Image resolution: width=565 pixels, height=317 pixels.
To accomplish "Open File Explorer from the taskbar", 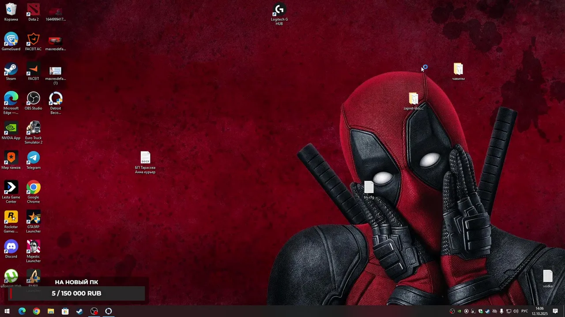I will click(x=51, y=311).
